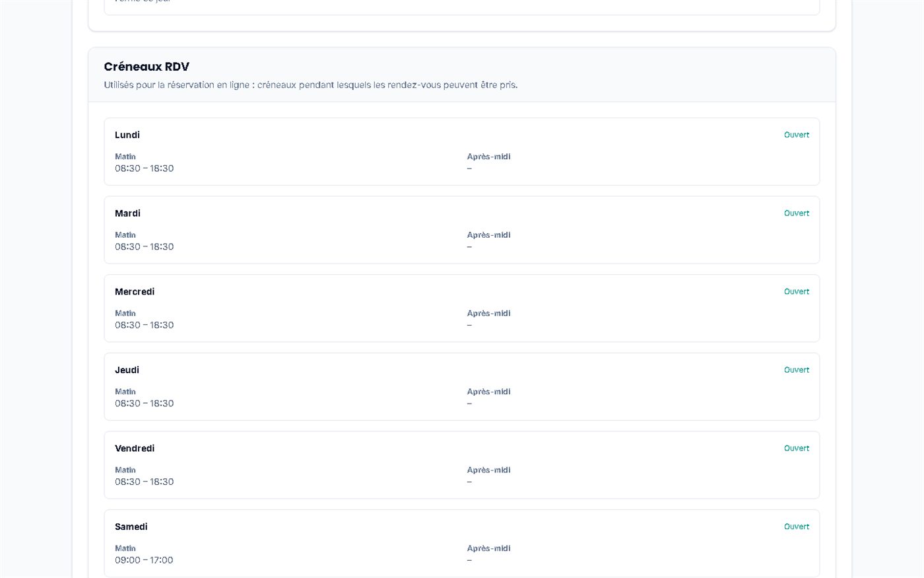
Task: Click the Lundi Après-midi label
Action: click(489, 157)
